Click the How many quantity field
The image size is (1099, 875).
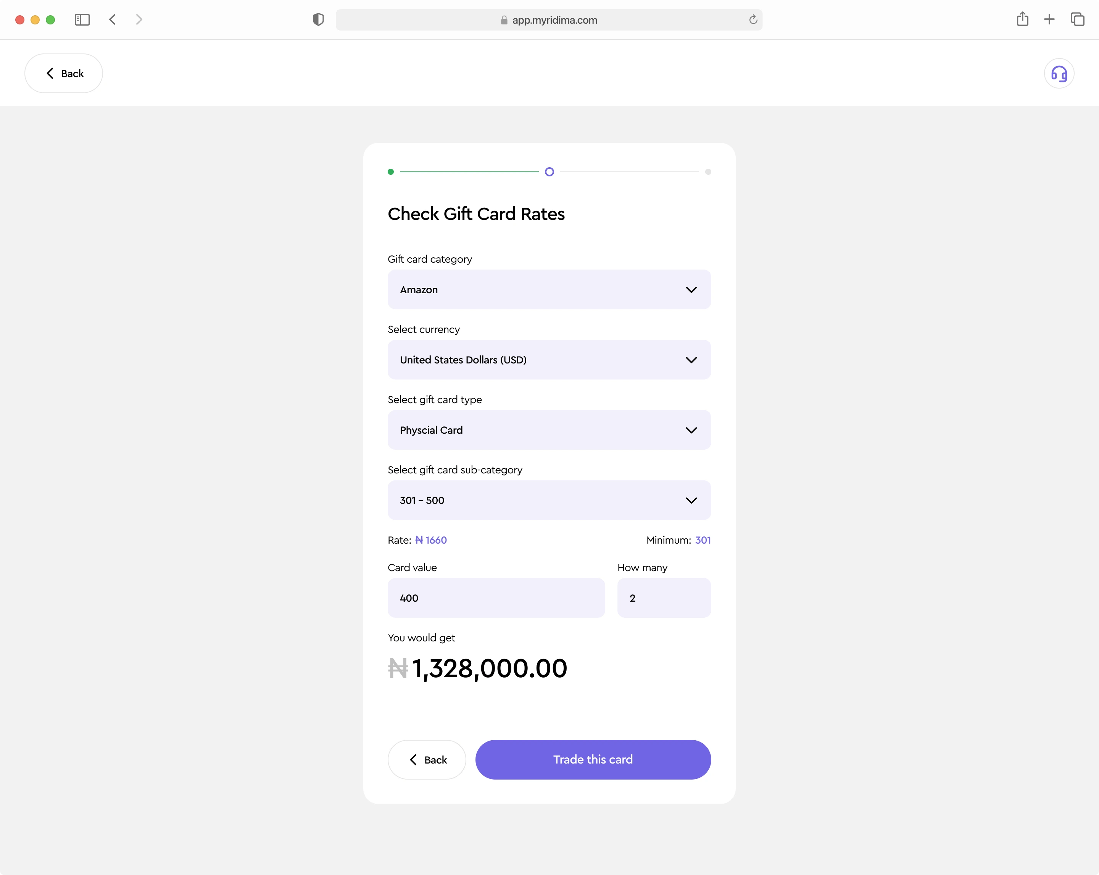tap(664, 598)
